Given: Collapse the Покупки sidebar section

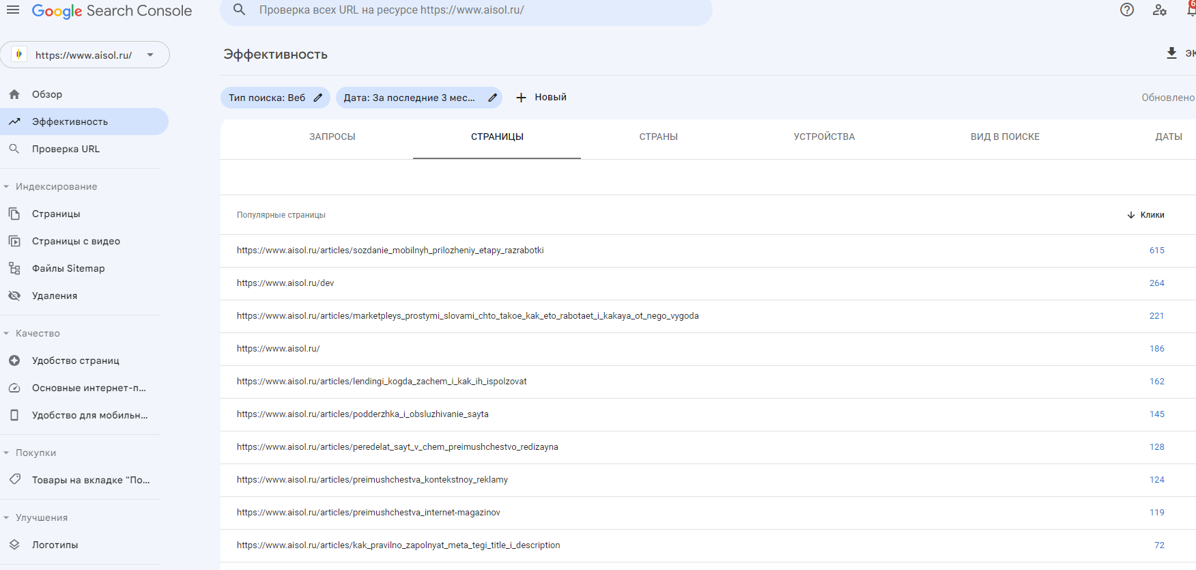Looking at the screenshot, I should click(6, 453).
